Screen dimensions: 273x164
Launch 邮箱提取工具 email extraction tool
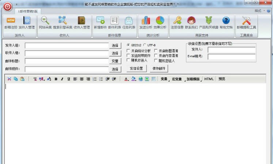tap(246, 23)
